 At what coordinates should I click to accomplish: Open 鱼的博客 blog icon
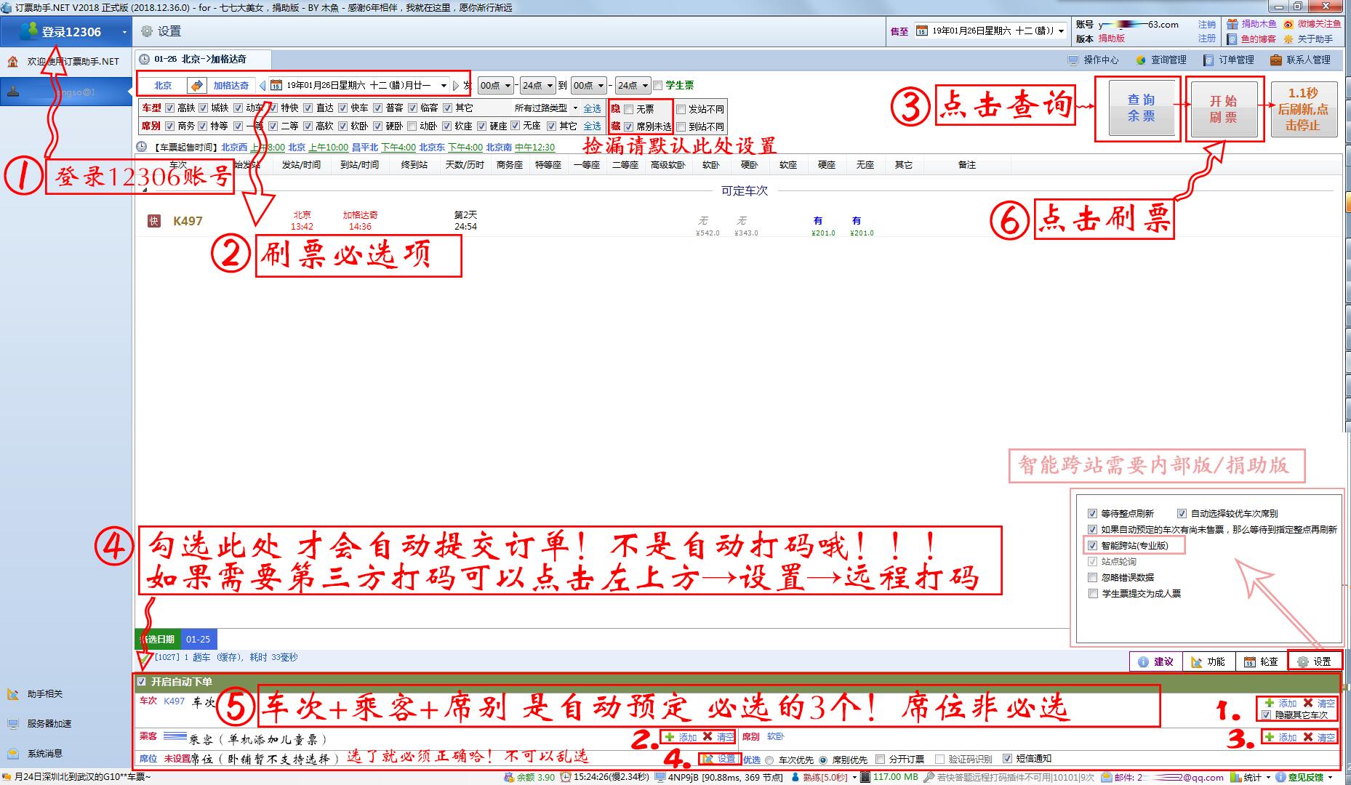point(1232,39)
